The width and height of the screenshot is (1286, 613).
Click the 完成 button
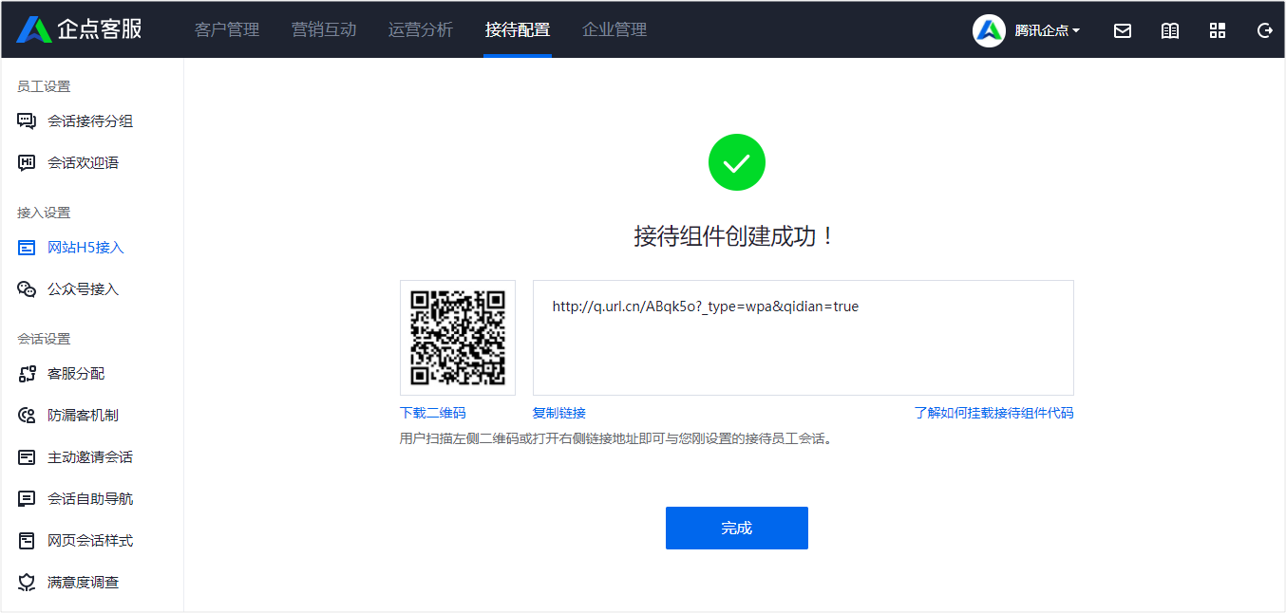click(x=737, y=528)
